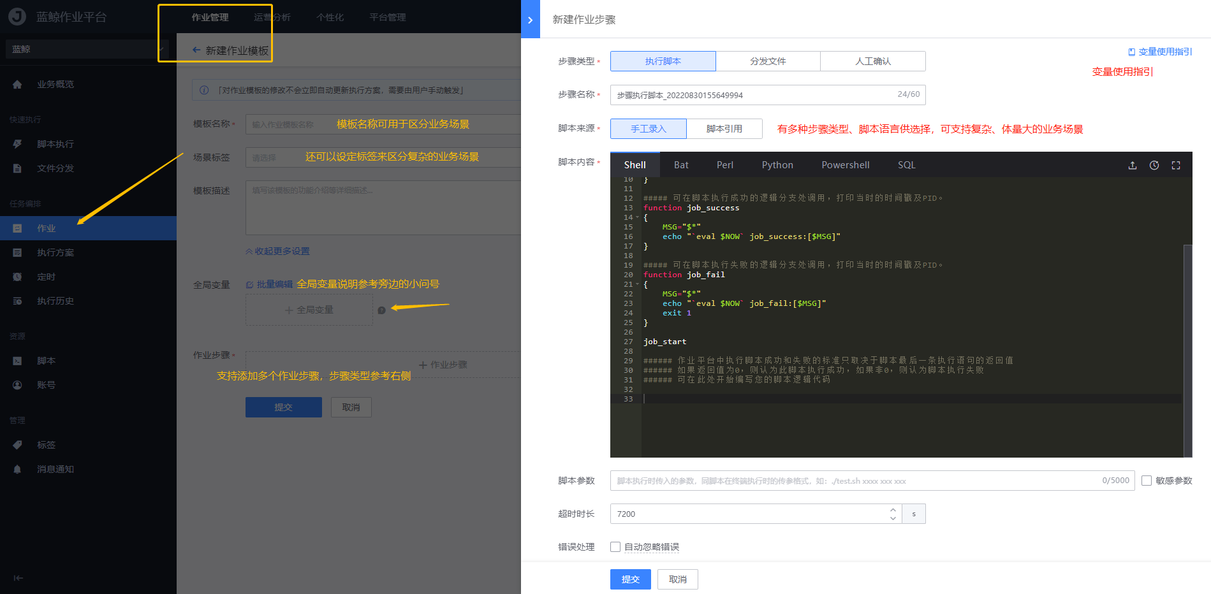1211x594 pixels.
Task: Click 批量编辑 global variables link
Action: click(x=270, y=284)
